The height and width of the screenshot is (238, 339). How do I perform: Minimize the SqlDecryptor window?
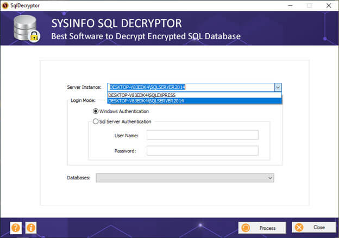point(290,5)
